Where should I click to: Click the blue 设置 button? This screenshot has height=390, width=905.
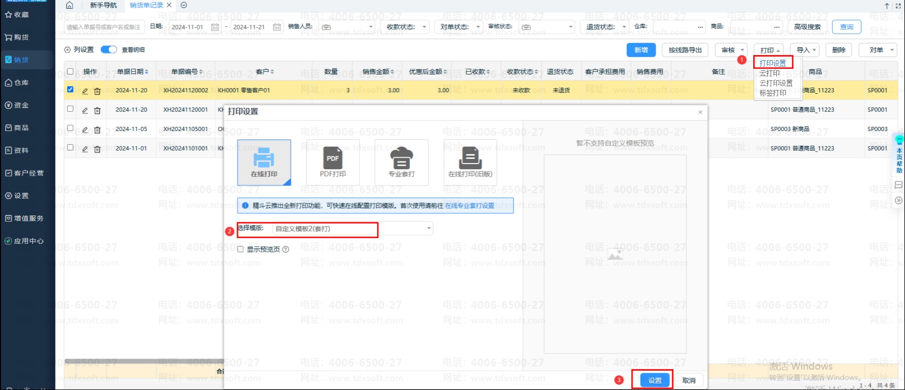655,381
